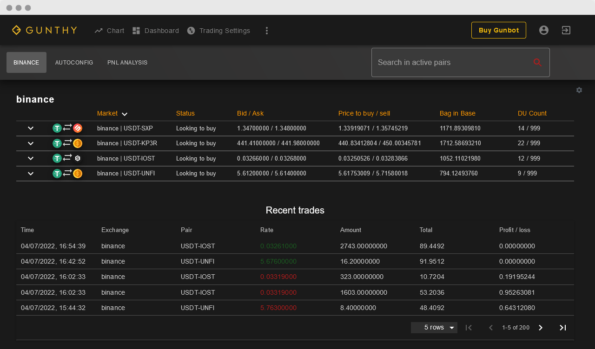Image resolution: width=595 pixels, height=349 pixels.
Task: Click the amount 2743.00000000
Action: (364, 246)
